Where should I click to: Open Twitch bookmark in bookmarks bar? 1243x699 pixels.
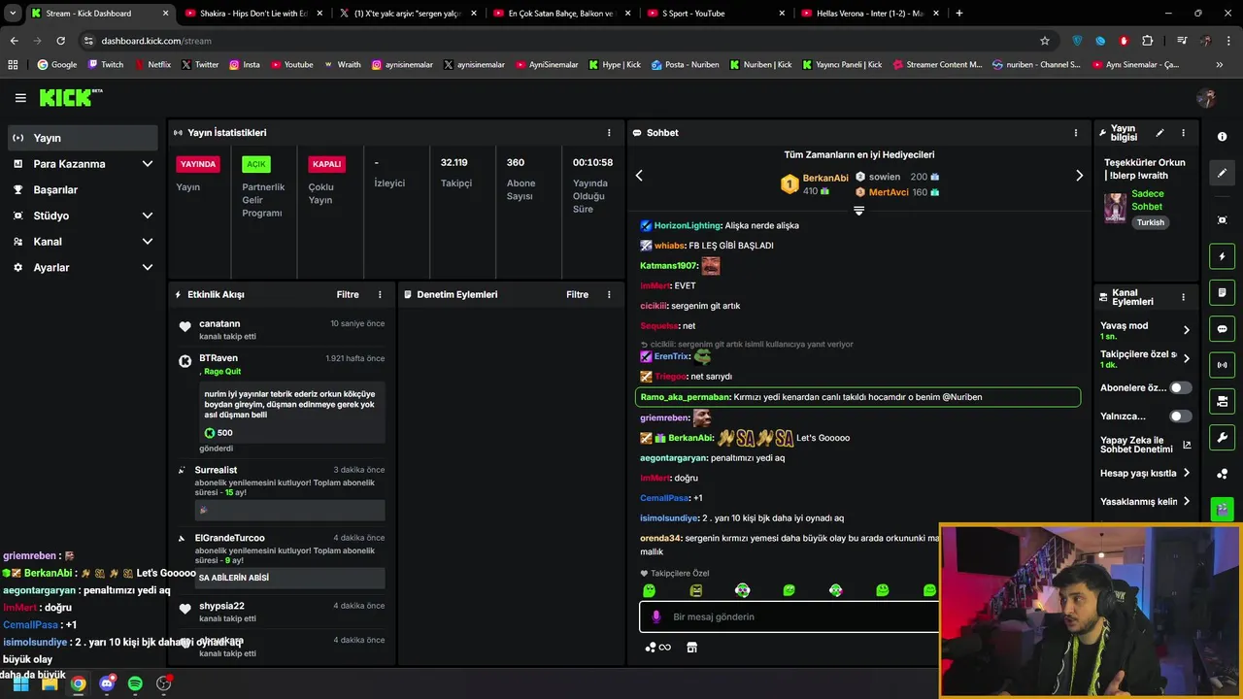pyautogui.click(x=106, y=65)
